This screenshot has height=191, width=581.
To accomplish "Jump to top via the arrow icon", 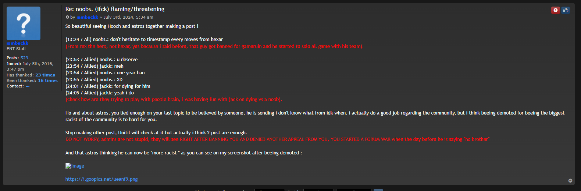I will [x=570, y=181].
